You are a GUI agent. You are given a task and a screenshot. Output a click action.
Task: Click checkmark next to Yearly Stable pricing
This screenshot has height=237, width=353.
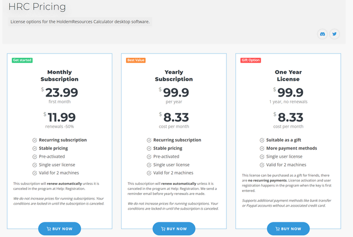pos(149,149)
